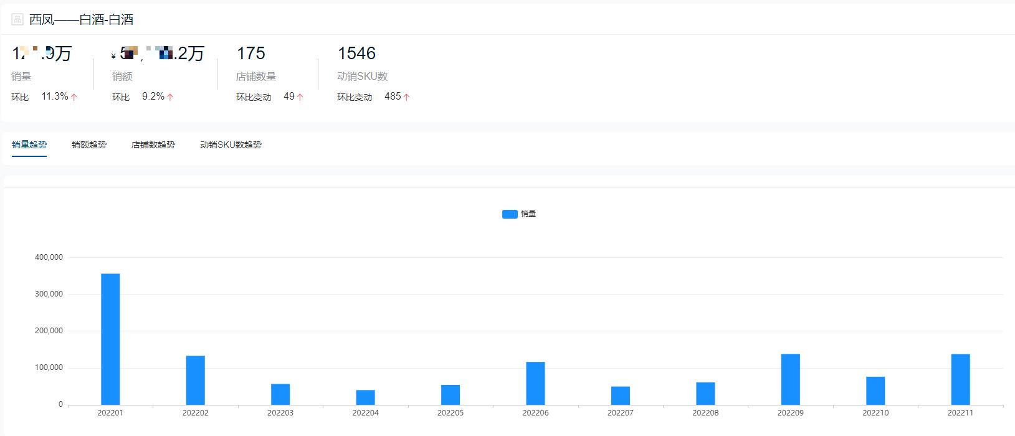Click the red up arrow beside 11.3%

tap(74, 97)
